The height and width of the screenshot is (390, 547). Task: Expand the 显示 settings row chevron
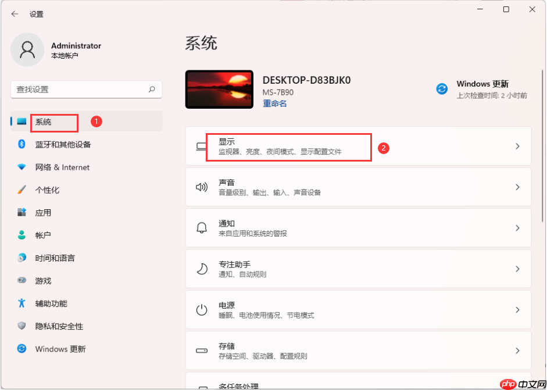(x=517, y=146)
